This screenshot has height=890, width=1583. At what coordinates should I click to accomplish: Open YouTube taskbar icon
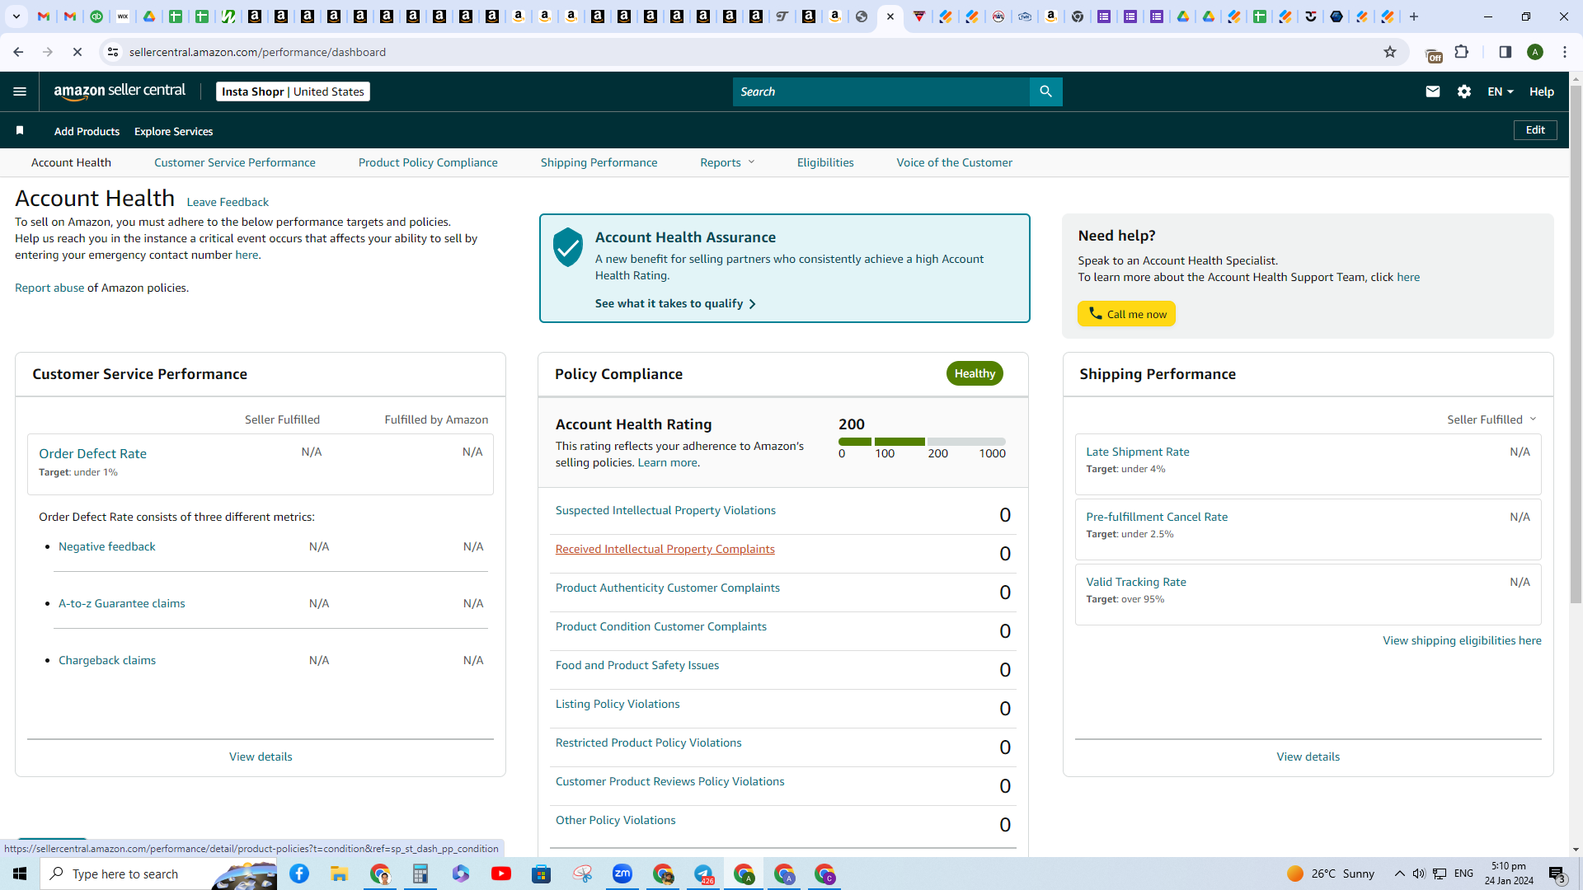501,874
